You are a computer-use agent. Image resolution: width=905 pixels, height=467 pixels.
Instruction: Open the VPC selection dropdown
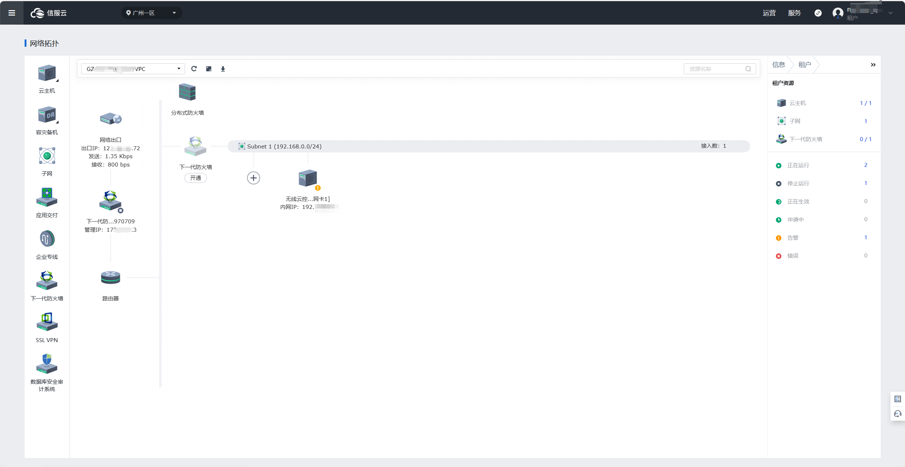(x=133, y=69)
